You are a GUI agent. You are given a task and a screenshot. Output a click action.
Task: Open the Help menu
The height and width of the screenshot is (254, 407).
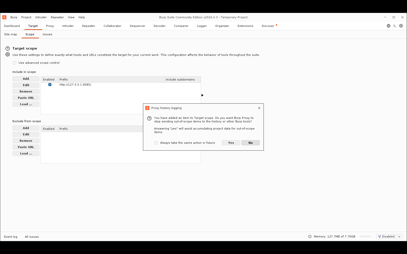click(82, 17)
